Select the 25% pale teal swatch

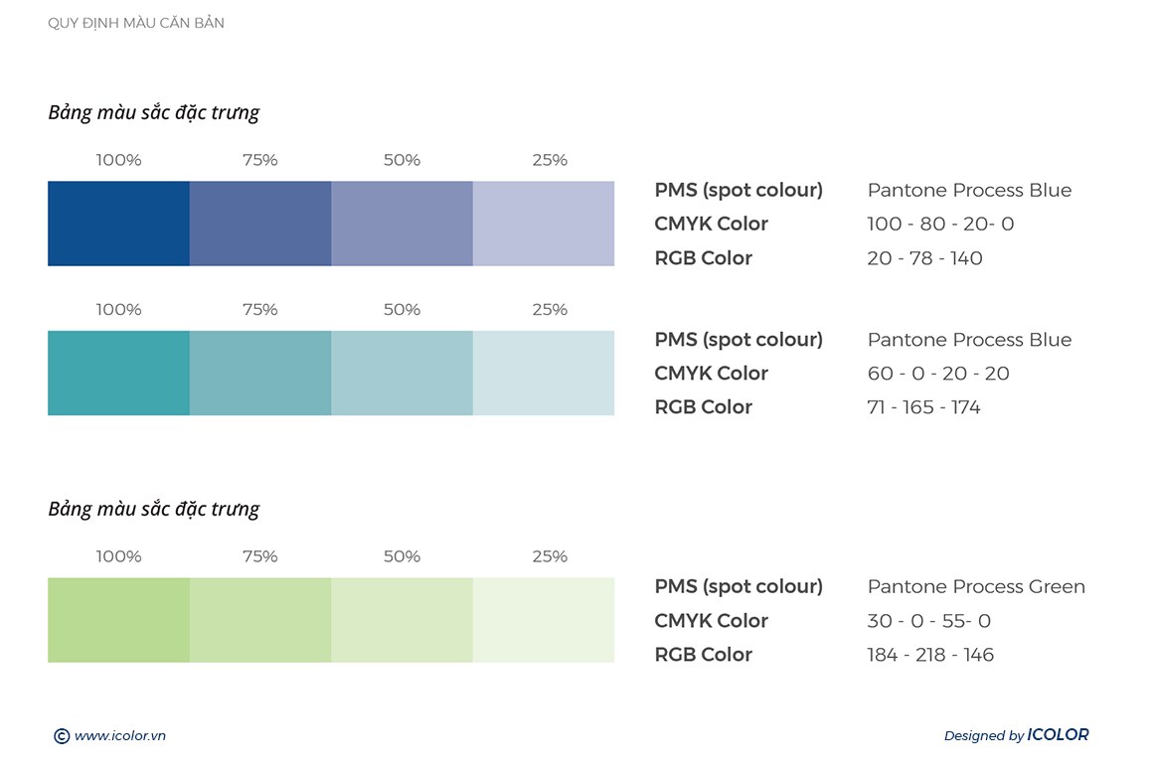(544, 373)
